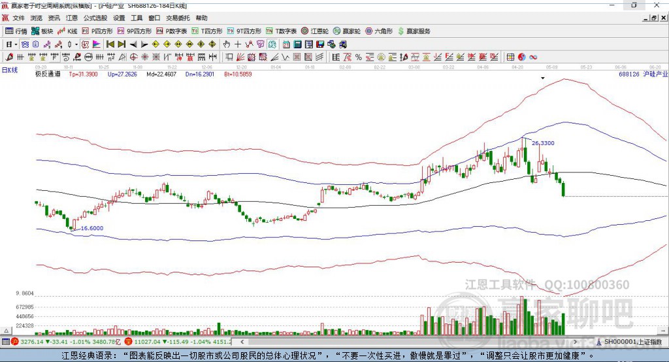This screenshot has height=362, width=669.
Task: Open the P四方形 tool
Action: [97, 31]
